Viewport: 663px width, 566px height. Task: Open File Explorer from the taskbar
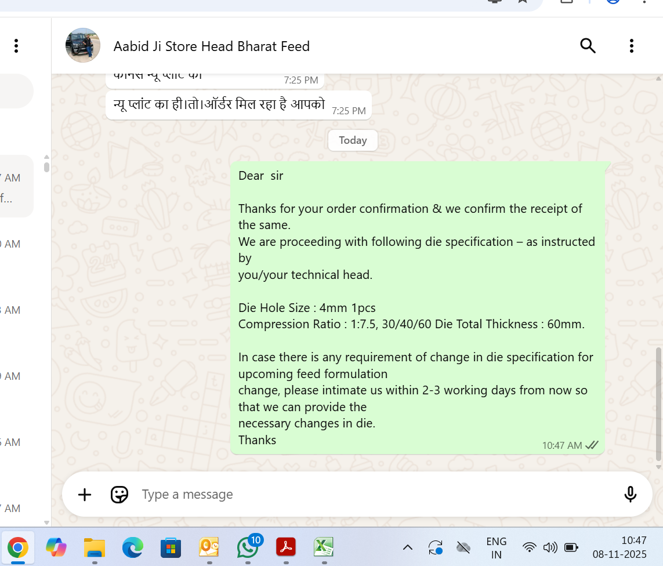[x=95, y=548]
